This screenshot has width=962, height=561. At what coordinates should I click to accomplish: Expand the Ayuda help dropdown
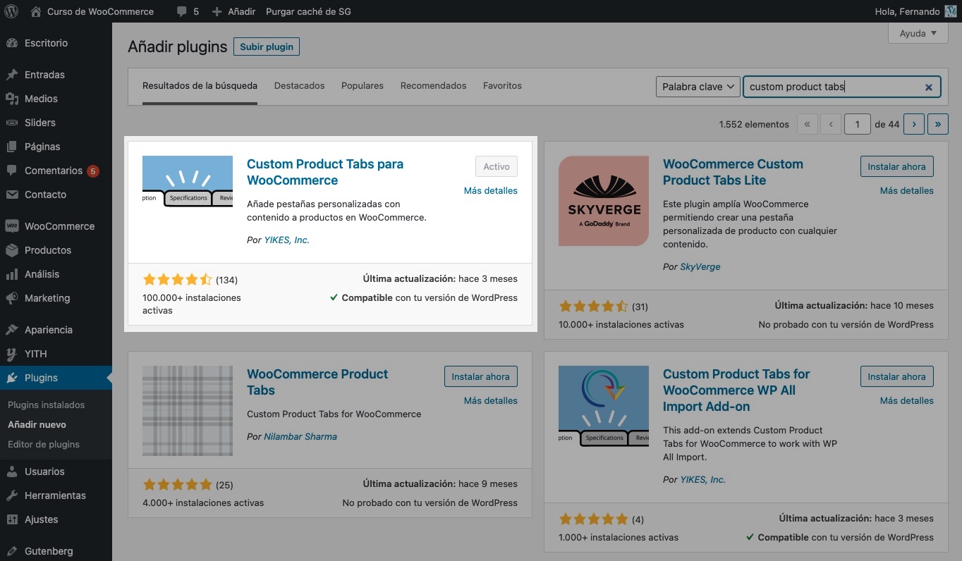918,33
